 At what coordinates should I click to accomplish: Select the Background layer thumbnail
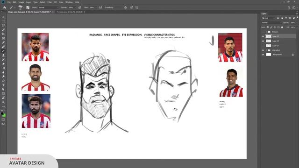[x=269, y=55]
